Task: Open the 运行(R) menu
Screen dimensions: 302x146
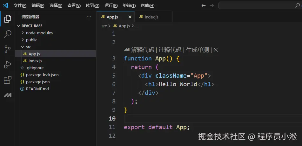Action: coord(111,6)
